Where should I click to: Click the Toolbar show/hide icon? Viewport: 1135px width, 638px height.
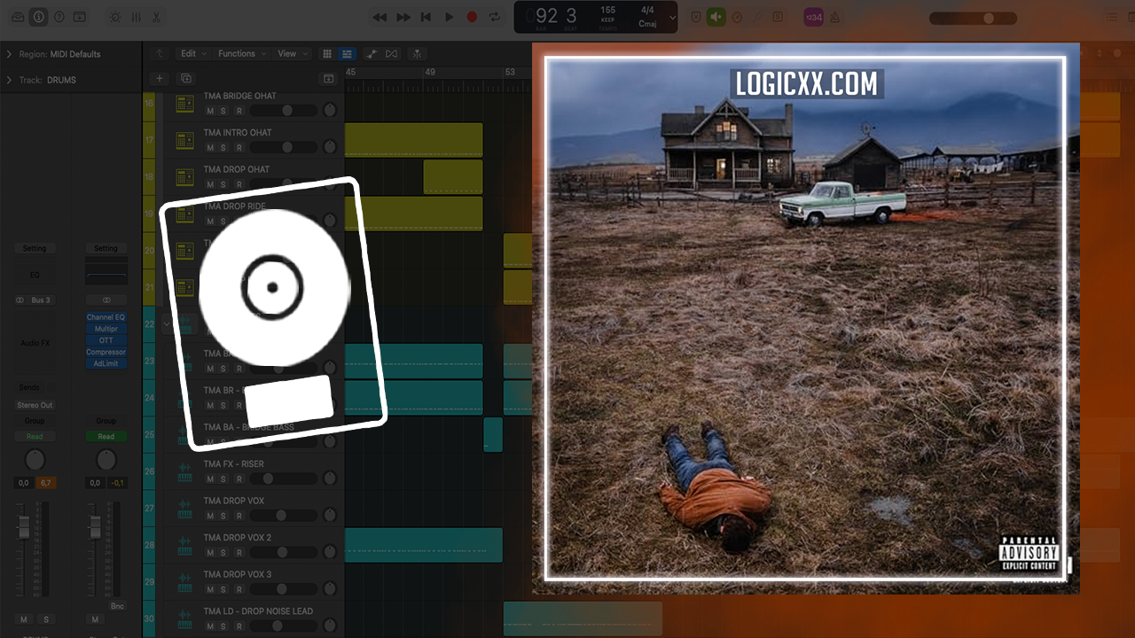pos(80,17)
